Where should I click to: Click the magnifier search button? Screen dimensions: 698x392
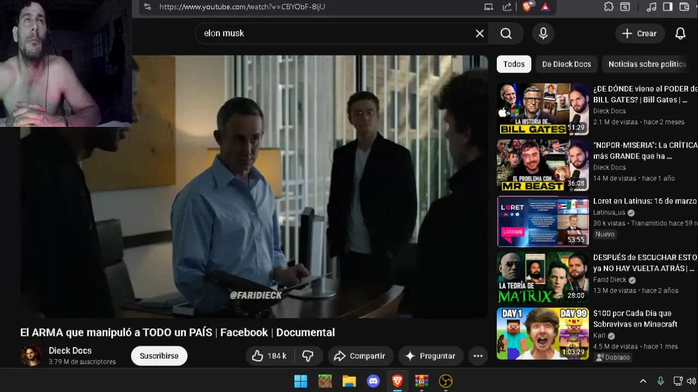(x=506, y=33)
